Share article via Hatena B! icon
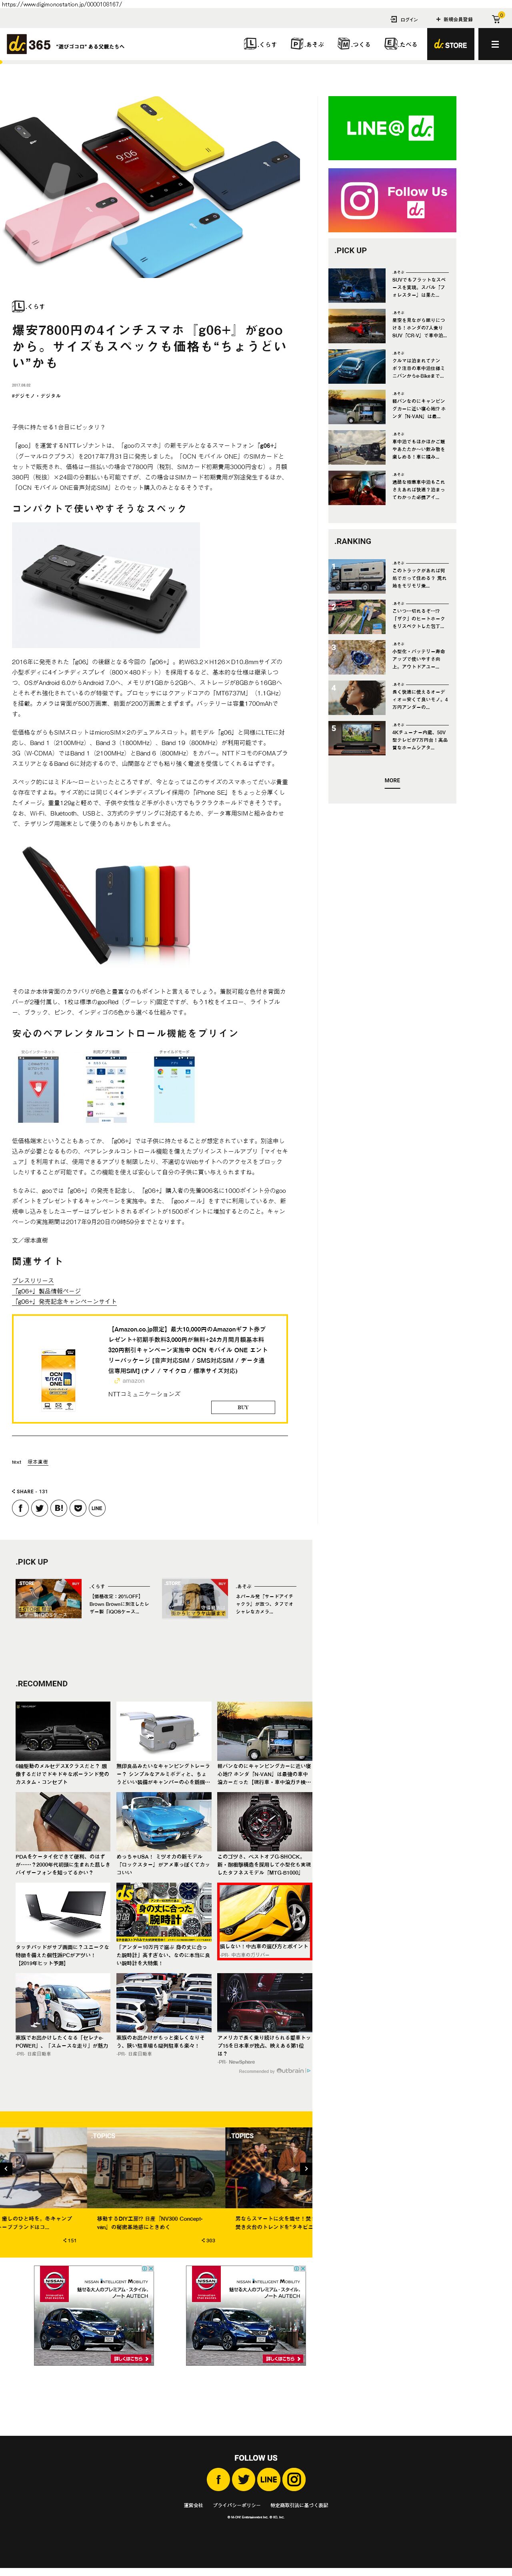Viewport: 512px width, 2576px height. click(59, 1508)
